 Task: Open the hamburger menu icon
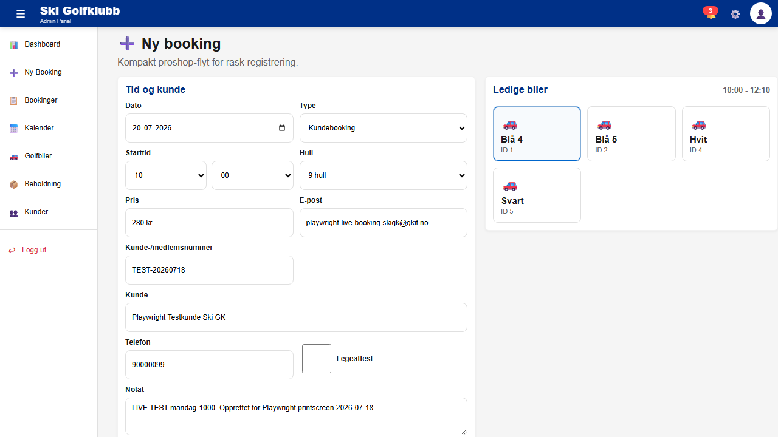(x=21, y=14)
